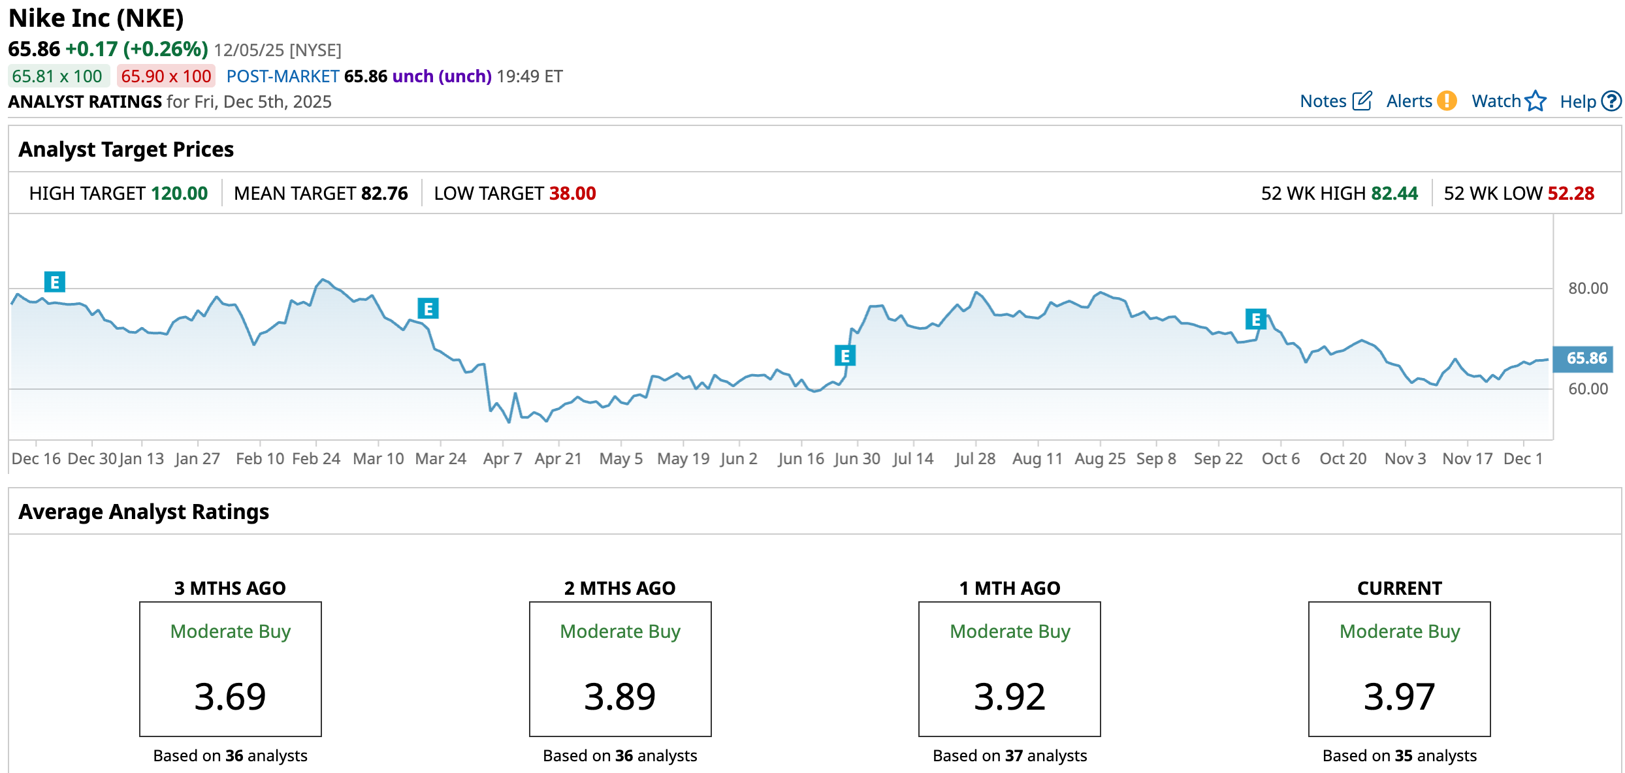Click the CURRENT 3.97 rating box
Viewport: 1625px width, 773px height.
pyautogui.click(x=1399, y=669)
